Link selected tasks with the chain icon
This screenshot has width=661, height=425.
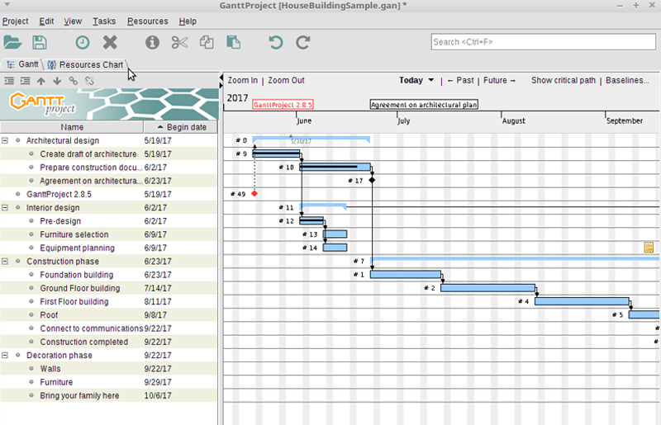click(73, 81)
